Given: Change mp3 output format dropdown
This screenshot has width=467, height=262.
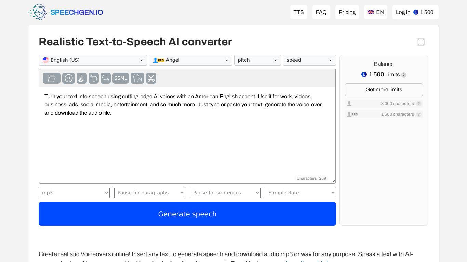Looking at the screenshot, I should (74, 193).
